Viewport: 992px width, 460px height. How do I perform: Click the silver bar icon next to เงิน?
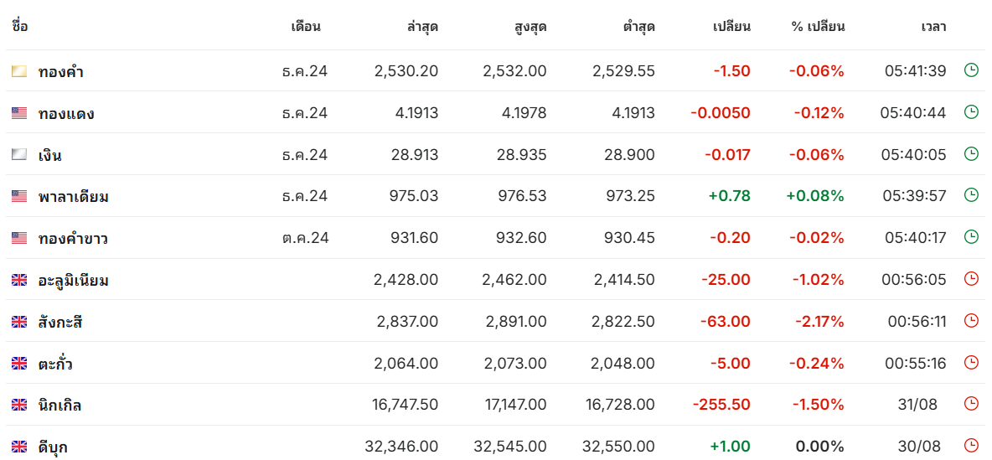coord(19,155)
